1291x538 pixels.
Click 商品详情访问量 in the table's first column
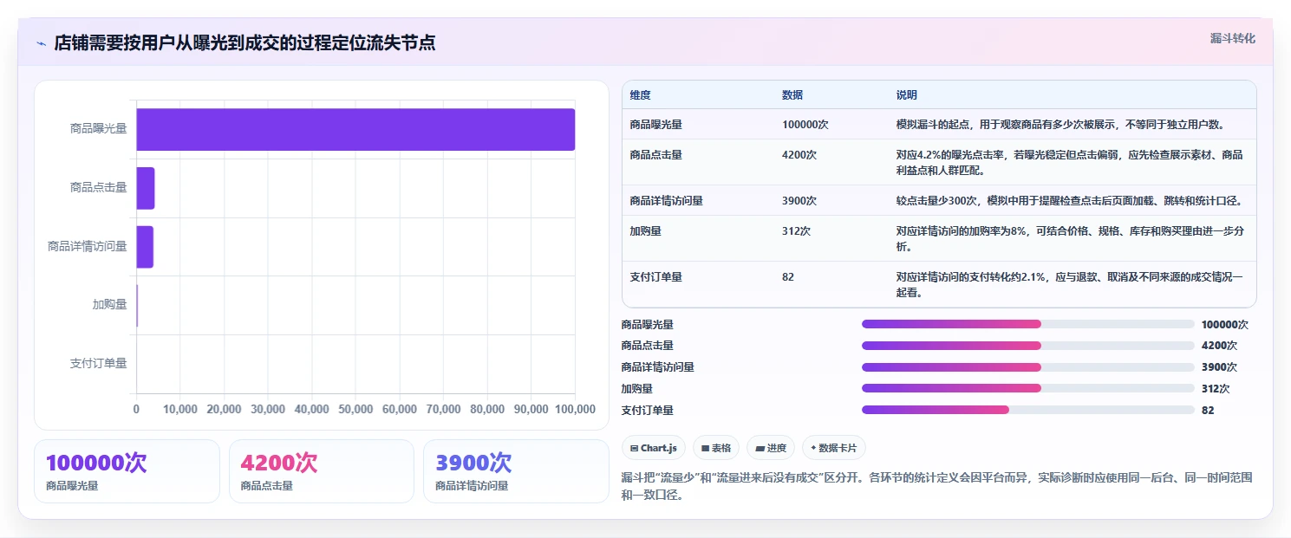tap(667, 201)
